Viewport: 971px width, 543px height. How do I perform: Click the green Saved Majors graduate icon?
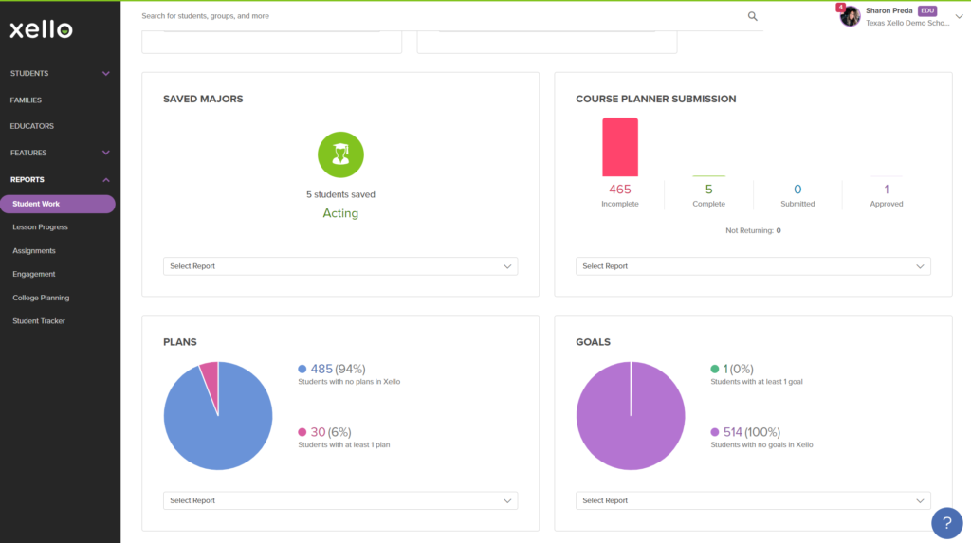click(x=340, y=154)
